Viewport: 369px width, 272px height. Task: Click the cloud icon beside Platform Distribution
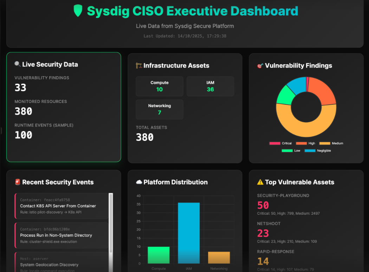pos(139,182)
